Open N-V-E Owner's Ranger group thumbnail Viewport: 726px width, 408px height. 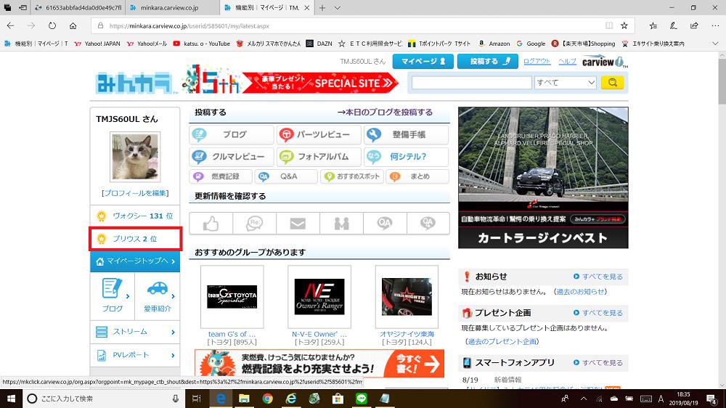pyautogui.click(x=319, y=297)
